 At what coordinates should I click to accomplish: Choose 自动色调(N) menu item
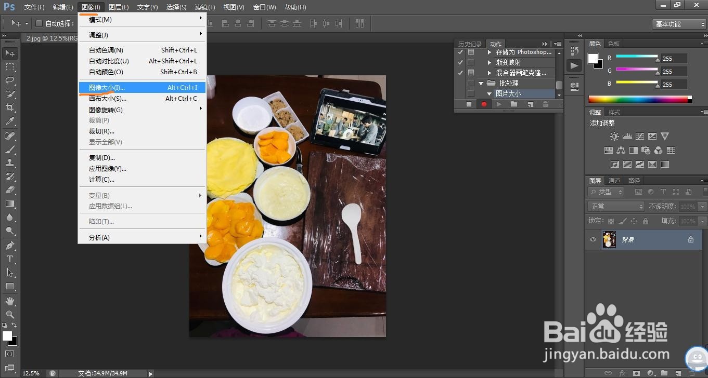(x=142, y=50)
